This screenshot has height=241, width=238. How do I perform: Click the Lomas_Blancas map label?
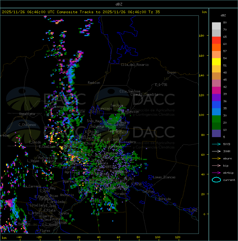click(164, 177)
